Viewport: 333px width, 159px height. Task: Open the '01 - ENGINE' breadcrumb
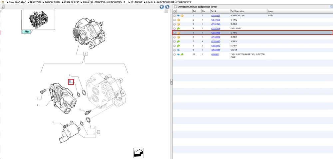coord(136,2)
